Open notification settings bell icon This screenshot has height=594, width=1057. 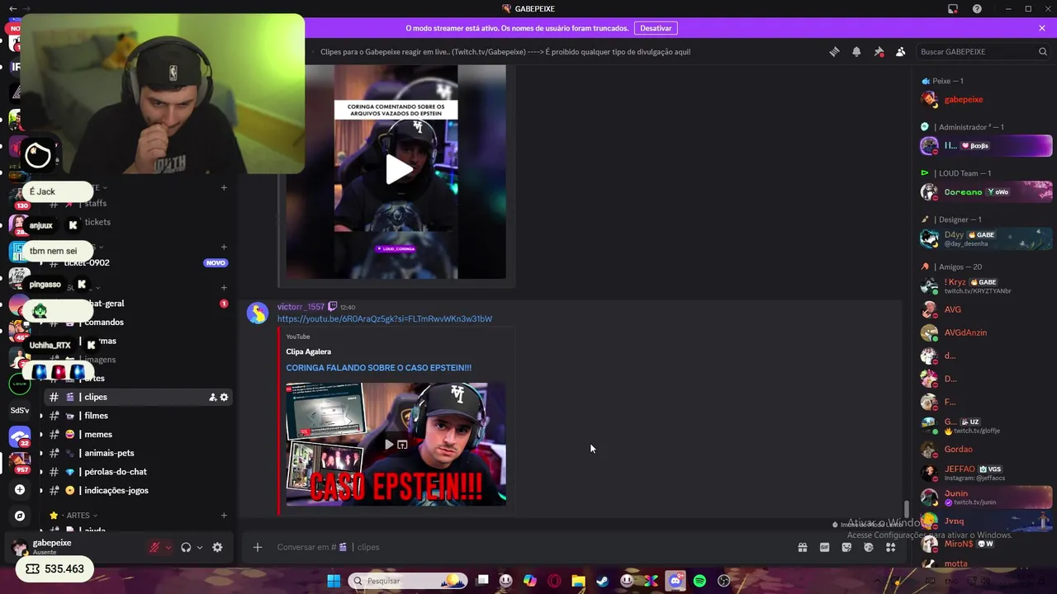point(856,51)
